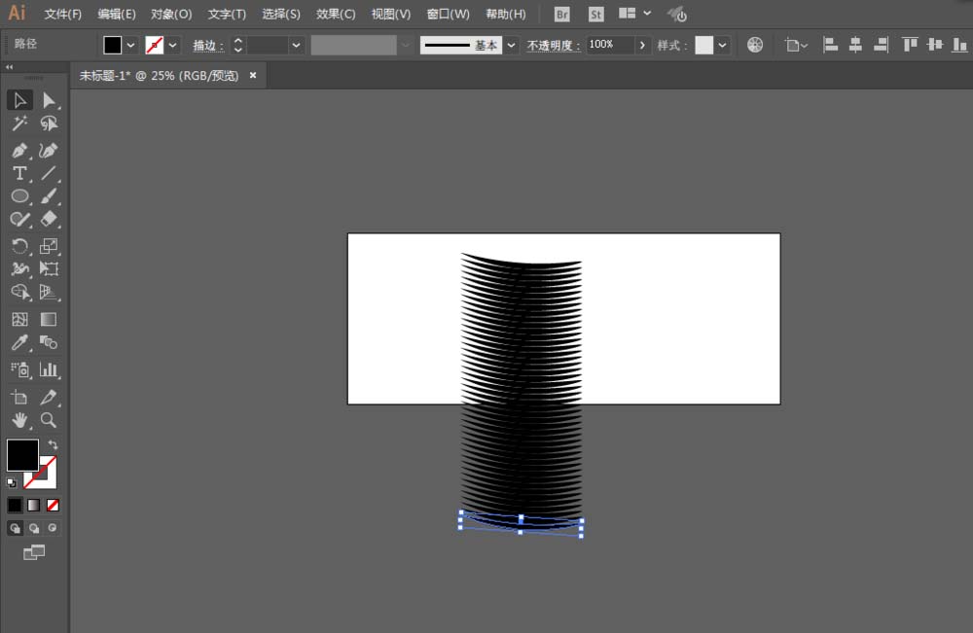Activate the Zoom tool

(49, 421)
